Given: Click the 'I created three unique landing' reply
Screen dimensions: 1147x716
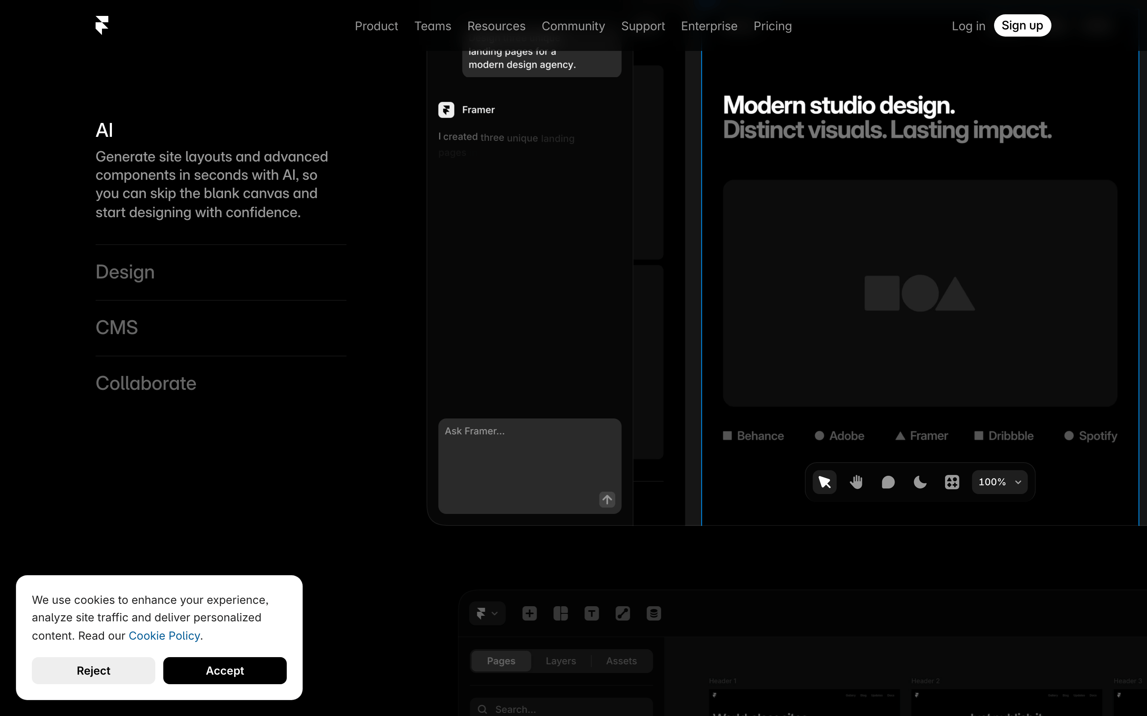Looking at the screenshot, I should pyautogui.click(x=506, y=138).
